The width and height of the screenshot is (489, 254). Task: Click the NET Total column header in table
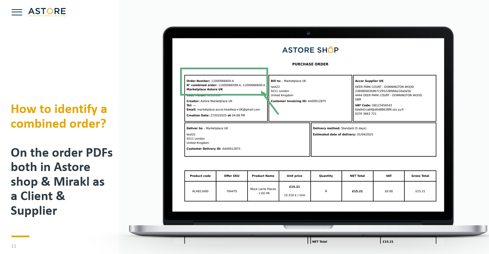[x=357, y=176]
